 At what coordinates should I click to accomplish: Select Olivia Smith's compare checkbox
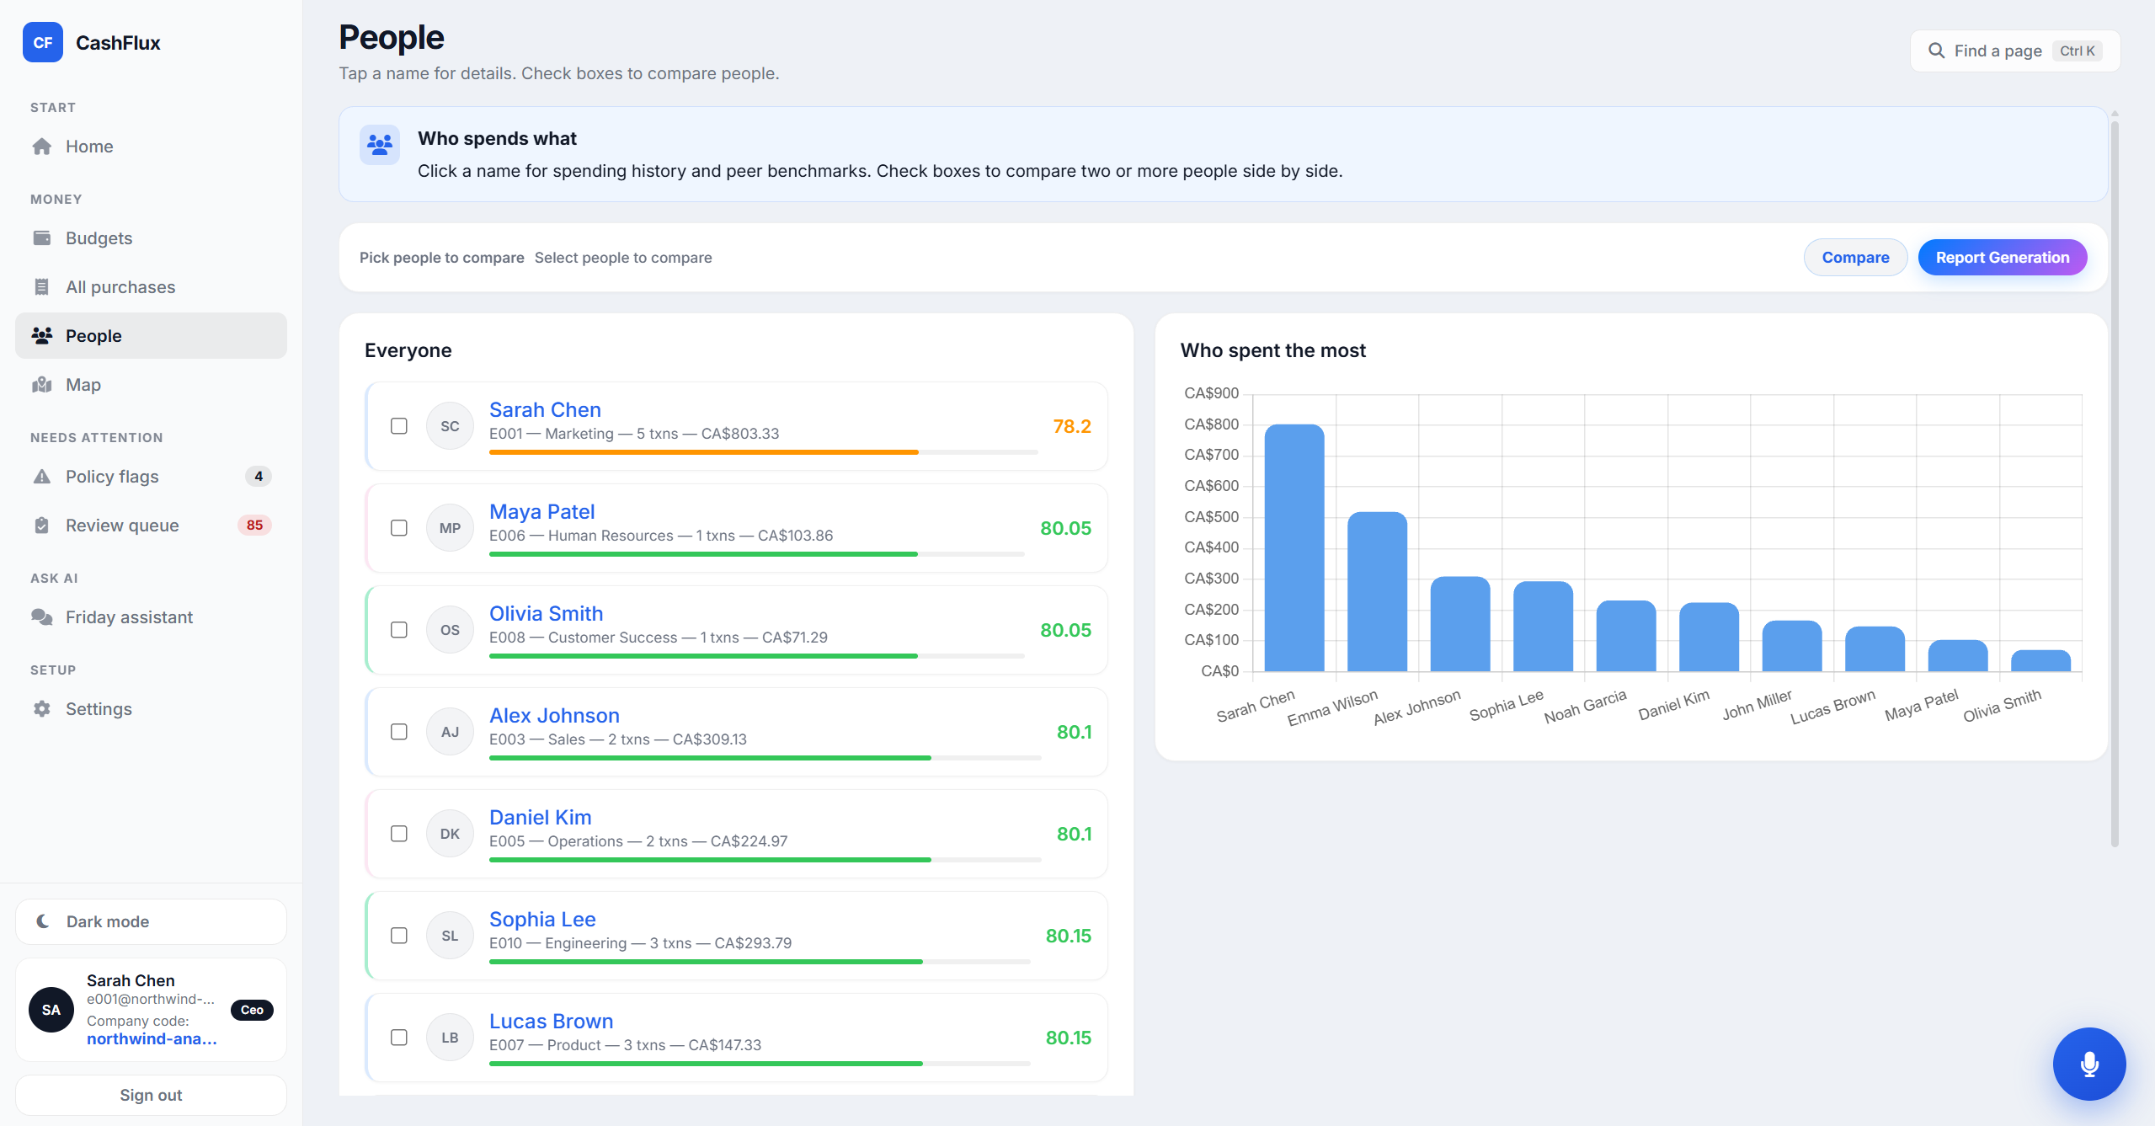pos(399,630)
